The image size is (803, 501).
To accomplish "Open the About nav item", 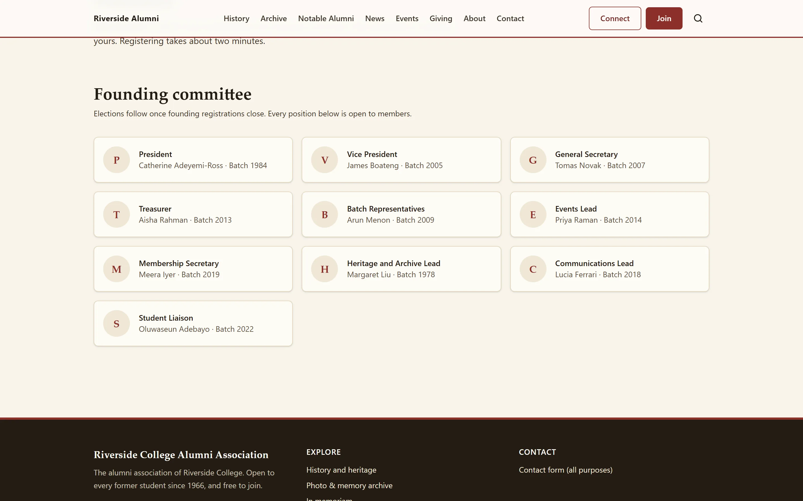I will (474, 19).
